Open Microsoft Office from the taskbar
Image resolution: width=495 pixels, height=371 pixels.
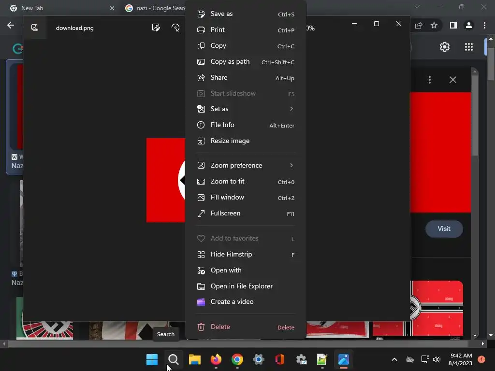pos(280,359)
